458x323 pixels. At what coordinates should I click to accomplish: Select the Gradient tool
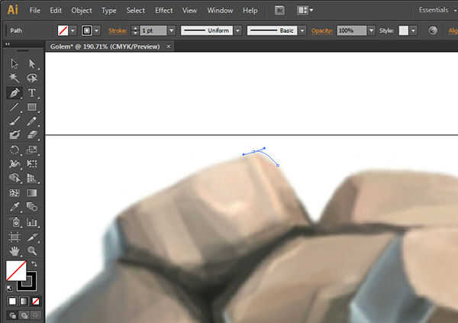coord(31,193)
